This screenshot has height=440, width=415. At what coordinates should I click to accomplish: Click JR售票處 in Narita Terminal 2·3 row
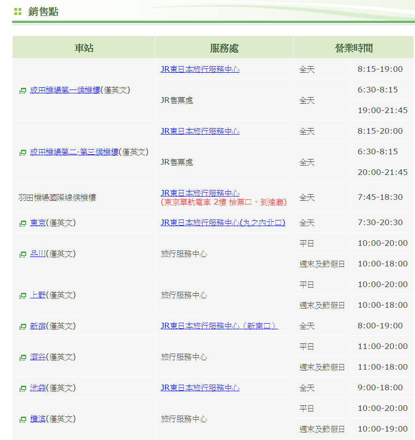177,162
